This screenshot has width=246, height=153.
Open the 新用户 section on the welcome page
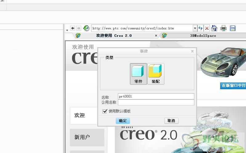[x=87, y=137]
